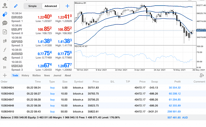The height and width of the screenshot is (127, 206).
Task: Switch quotes to Simple view
Action: pyautogui.click(x=32, y=6)
